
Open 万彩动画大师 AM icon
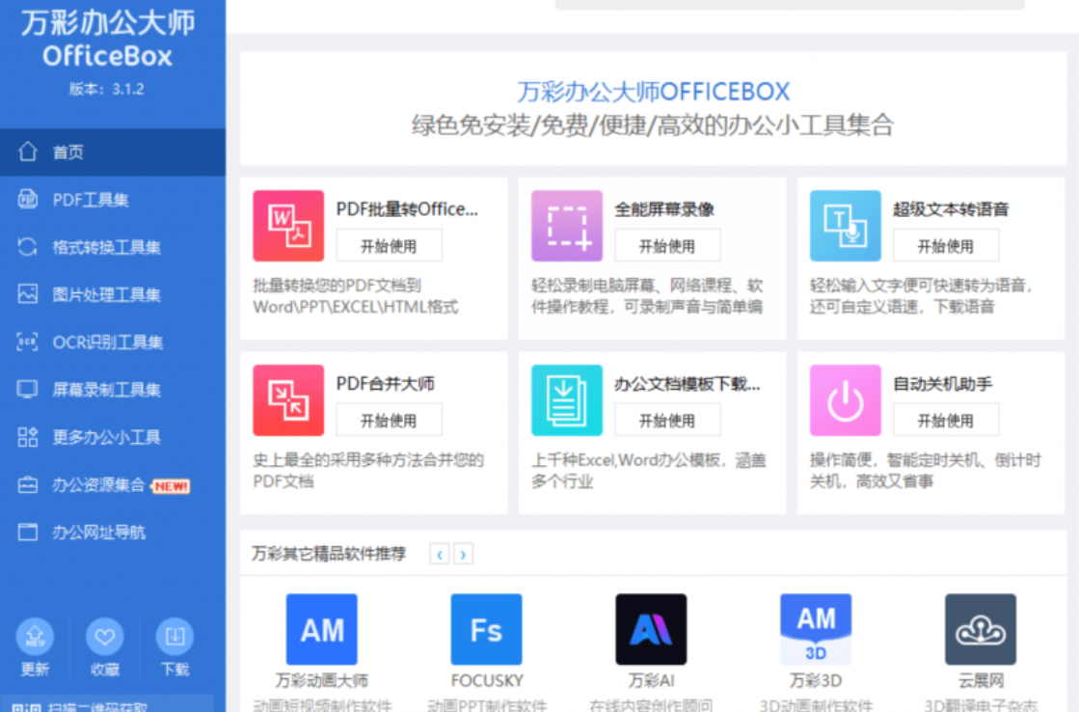point(321,629)
